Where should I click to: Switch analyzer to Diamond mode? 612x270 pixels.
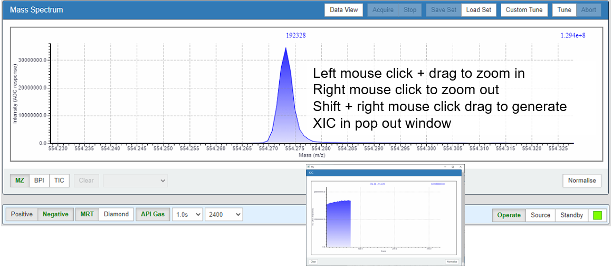pyautogui.click(x=116, y=214)
